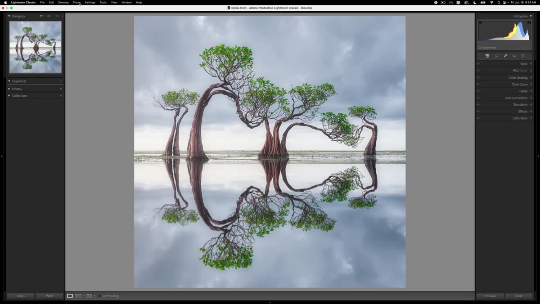Toggle Calibration panel switch
Viewport: 540px width, 304px height.
tap(478, 118)
